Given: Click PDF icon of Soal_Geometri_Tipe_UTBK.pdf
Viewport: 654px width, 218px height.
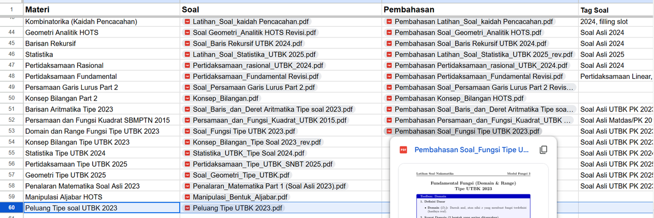Looking at the screenshot, I should point(187,175).
